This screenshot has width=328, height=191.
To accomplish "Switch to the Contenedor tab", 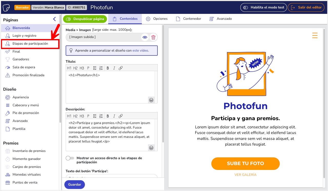I will point(188,19).
